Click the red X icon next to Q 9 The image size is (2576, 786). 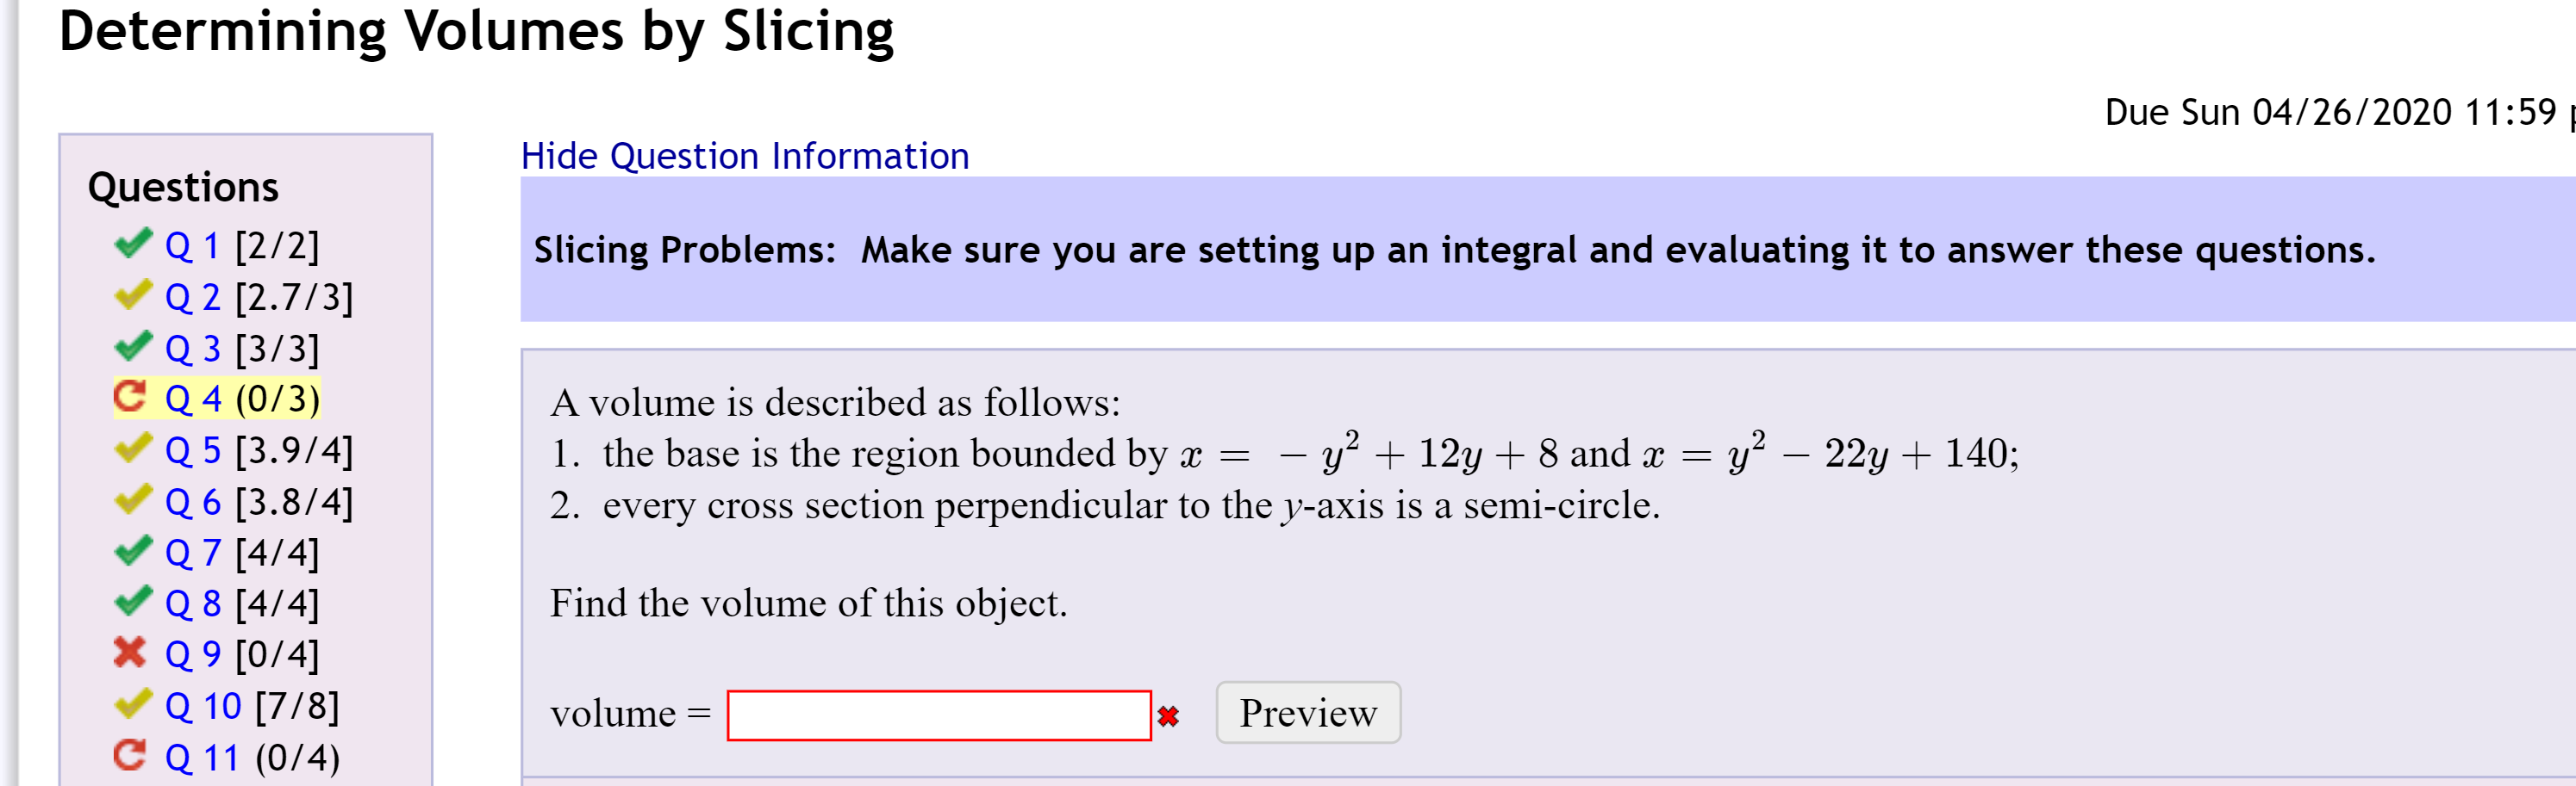(132, 654)
